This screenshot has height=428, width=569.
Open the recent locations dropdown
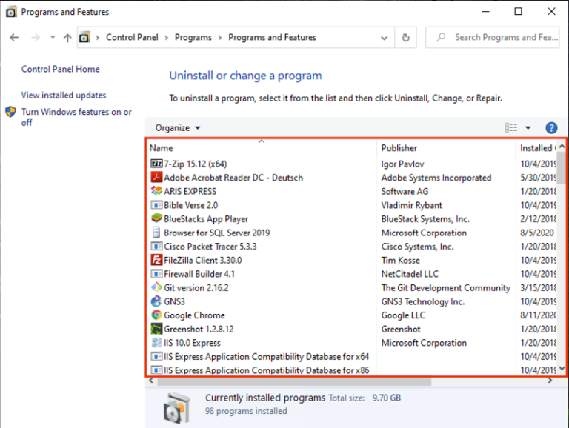[x=53, y=37]
